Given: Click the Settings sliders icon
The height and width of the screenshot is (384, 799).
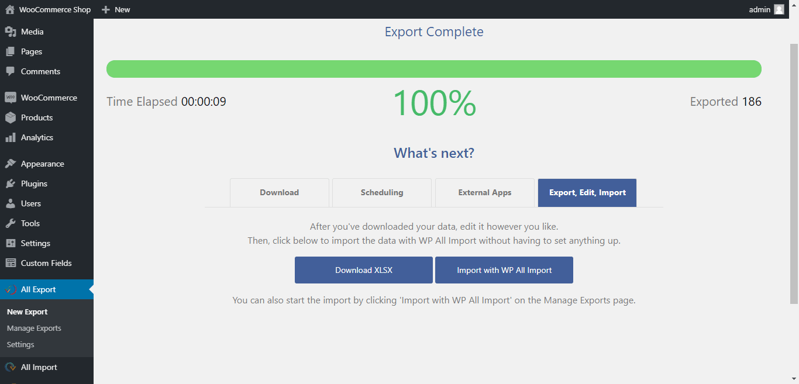Looking at the screenshot, I should (11, 243).
